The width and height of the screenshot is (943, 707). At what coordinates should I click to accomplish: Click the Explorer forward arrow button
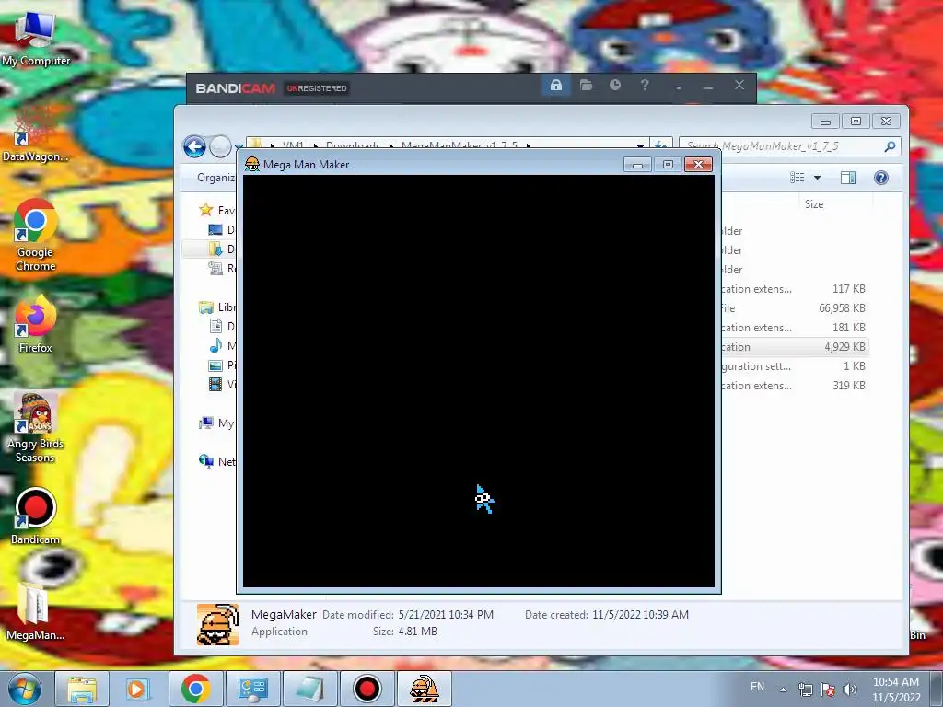(x=220, y=146)
